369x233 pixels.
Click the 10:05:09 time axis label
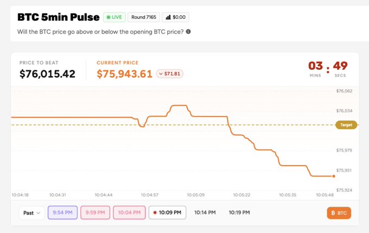pos(196,195)
